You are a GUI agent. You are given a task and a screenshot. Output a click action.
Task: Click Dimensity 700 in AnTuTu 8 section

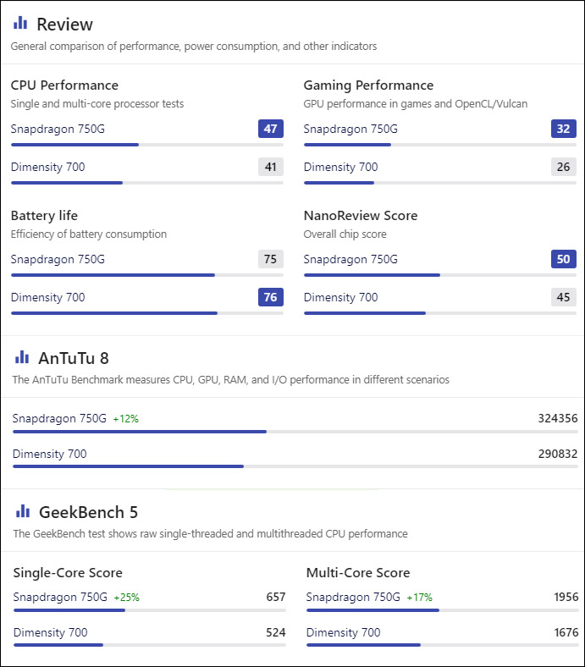coord(49,454)
